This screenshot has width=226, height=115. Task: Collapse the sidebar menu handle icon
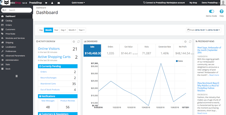[x=16, y=76]
